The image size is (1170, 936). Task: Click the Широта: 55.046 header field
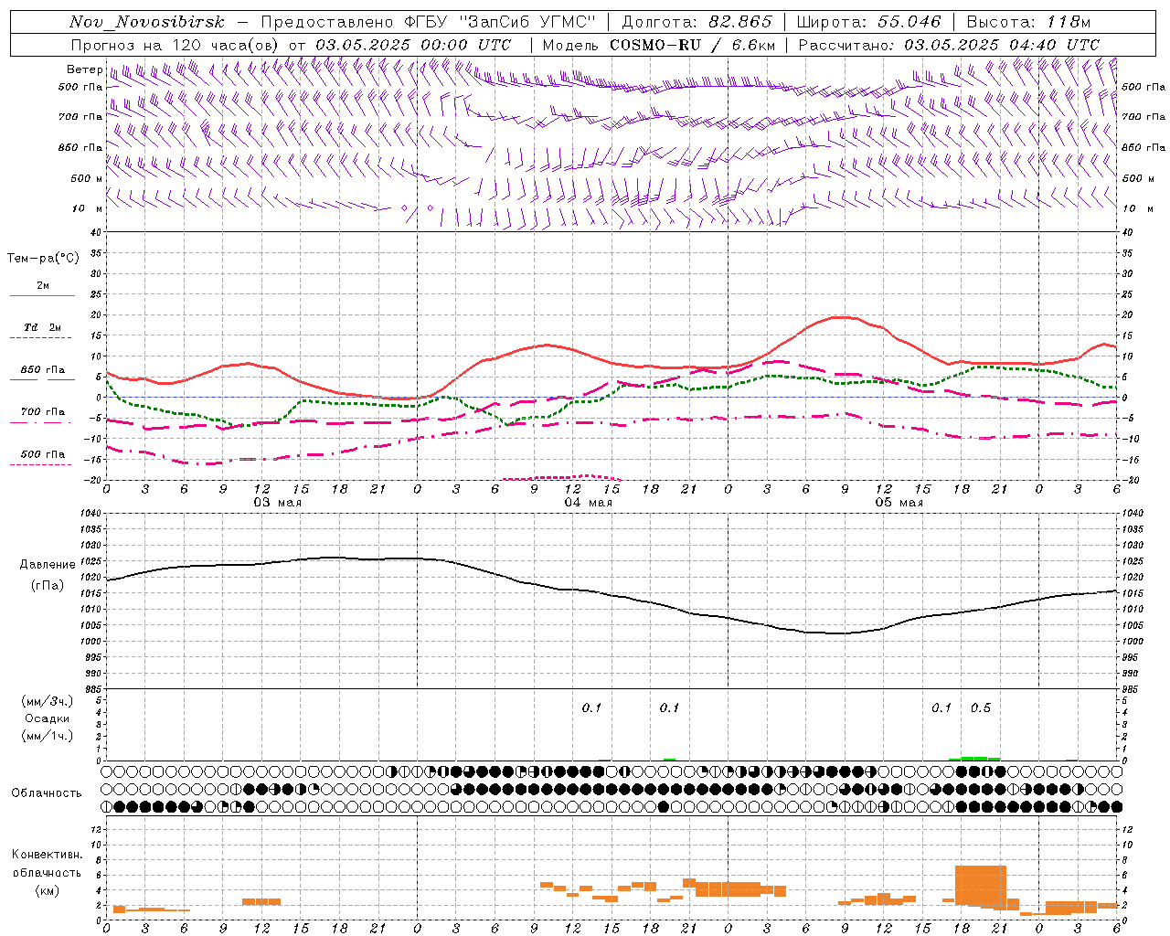point(868,22)
